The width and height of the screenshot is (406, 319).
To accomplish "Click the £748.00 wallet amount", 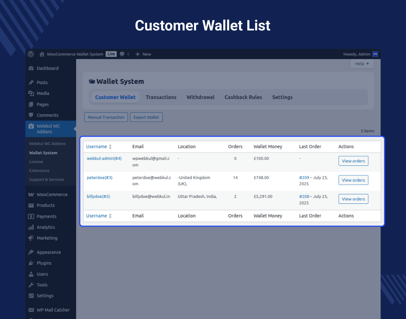I will point(261,178).
